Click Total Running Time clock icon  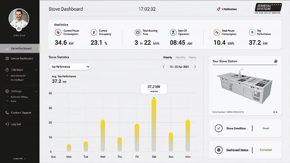[x=138, y=32]
